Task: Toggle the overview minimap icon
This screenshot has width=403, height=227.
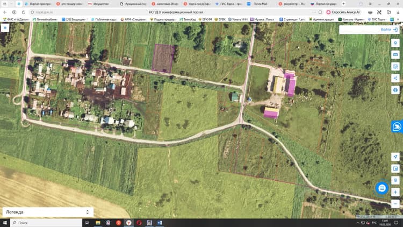Action: (x=395, y=168)
